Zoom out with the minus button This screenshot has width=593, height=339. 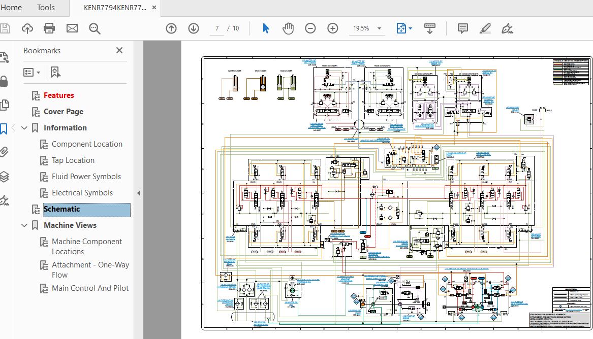310,28
